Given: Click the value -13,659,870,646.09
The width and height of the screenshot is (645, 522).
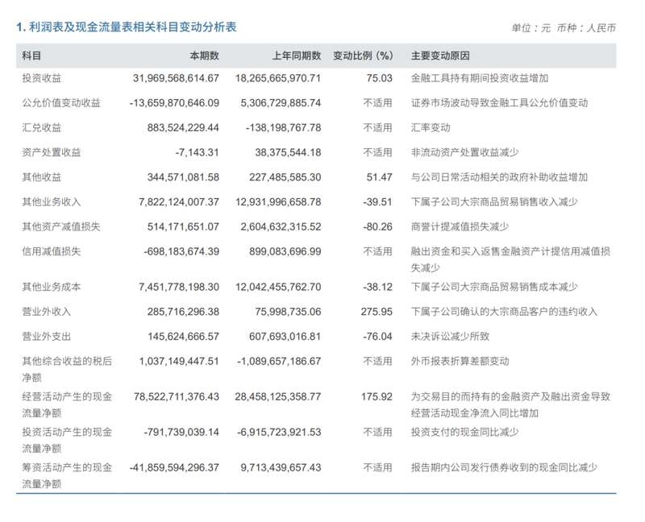Looking at the screenshot, I should (174, 103).
